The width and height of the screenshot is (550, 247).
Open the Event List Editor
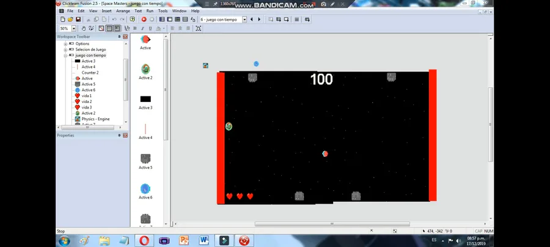185,20
